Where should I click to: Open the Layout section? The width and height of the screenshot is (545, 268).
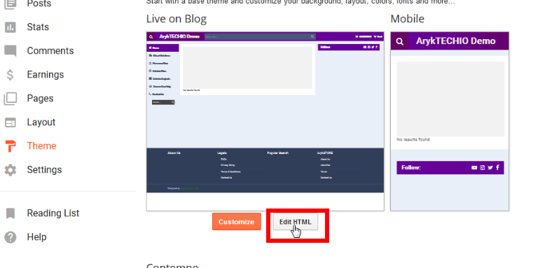[41, 122]
